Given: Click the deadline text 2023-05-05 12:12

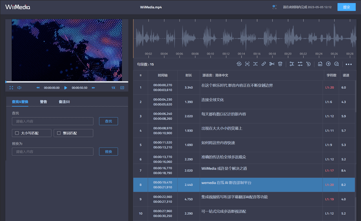Looking at the screenshot, I should coord(319,7).
